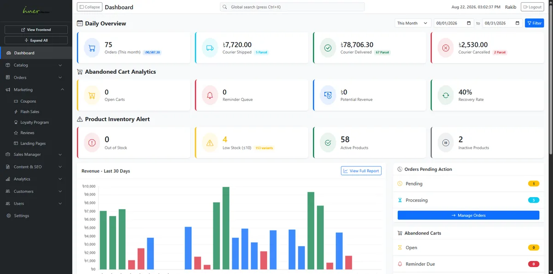553x274 pixels.
Task: Click the Expand All button
Action: (36, 40)
